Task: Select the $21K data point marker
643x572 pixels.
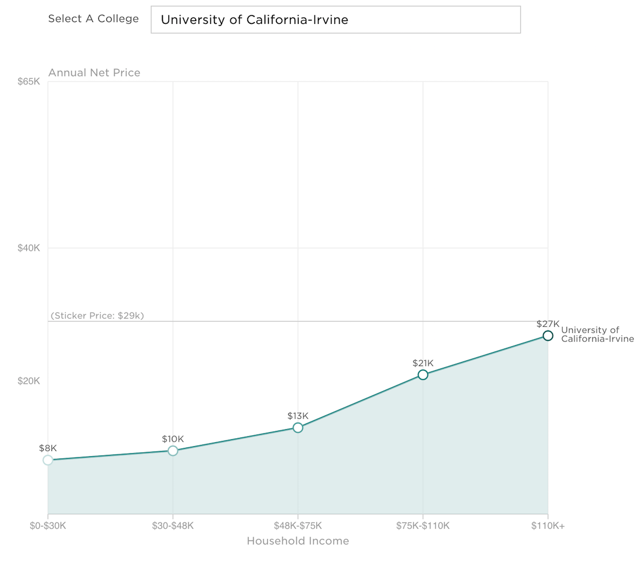Action: 423,375
